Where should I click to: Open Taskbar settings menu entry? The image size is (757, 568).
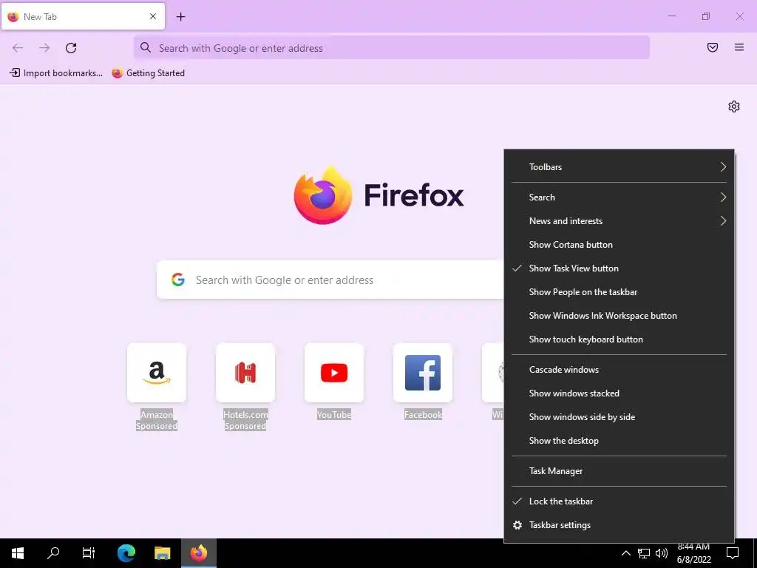tap(619, 525)
